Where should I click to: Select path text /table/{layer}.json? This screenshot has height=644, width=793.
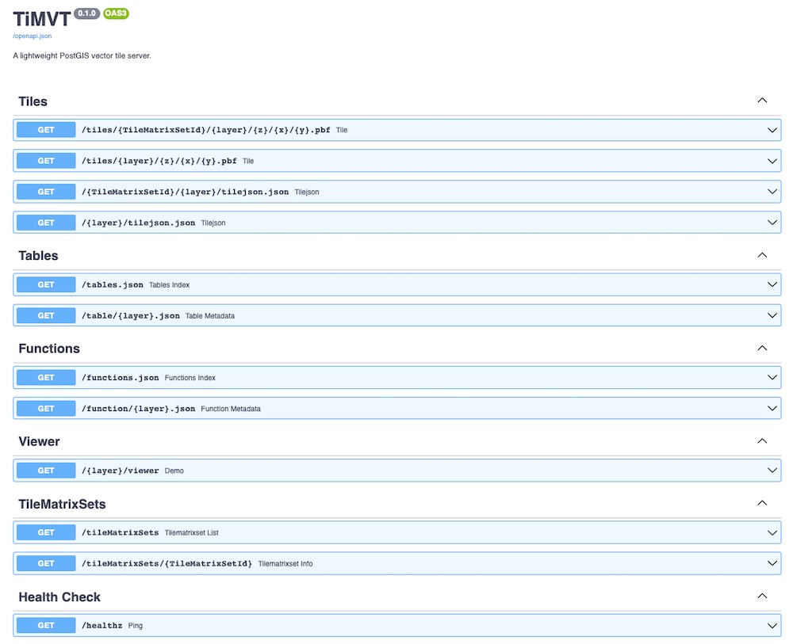(131, 316)
